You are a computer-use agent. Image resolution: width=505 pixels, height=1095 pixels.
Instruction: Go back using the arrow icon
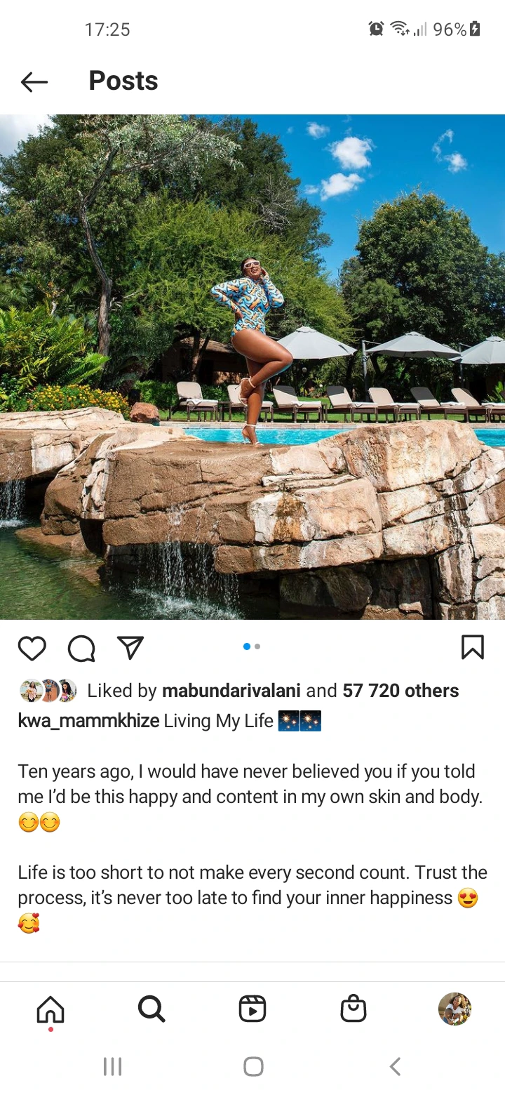pyautogui.click(x=34, y=82)
